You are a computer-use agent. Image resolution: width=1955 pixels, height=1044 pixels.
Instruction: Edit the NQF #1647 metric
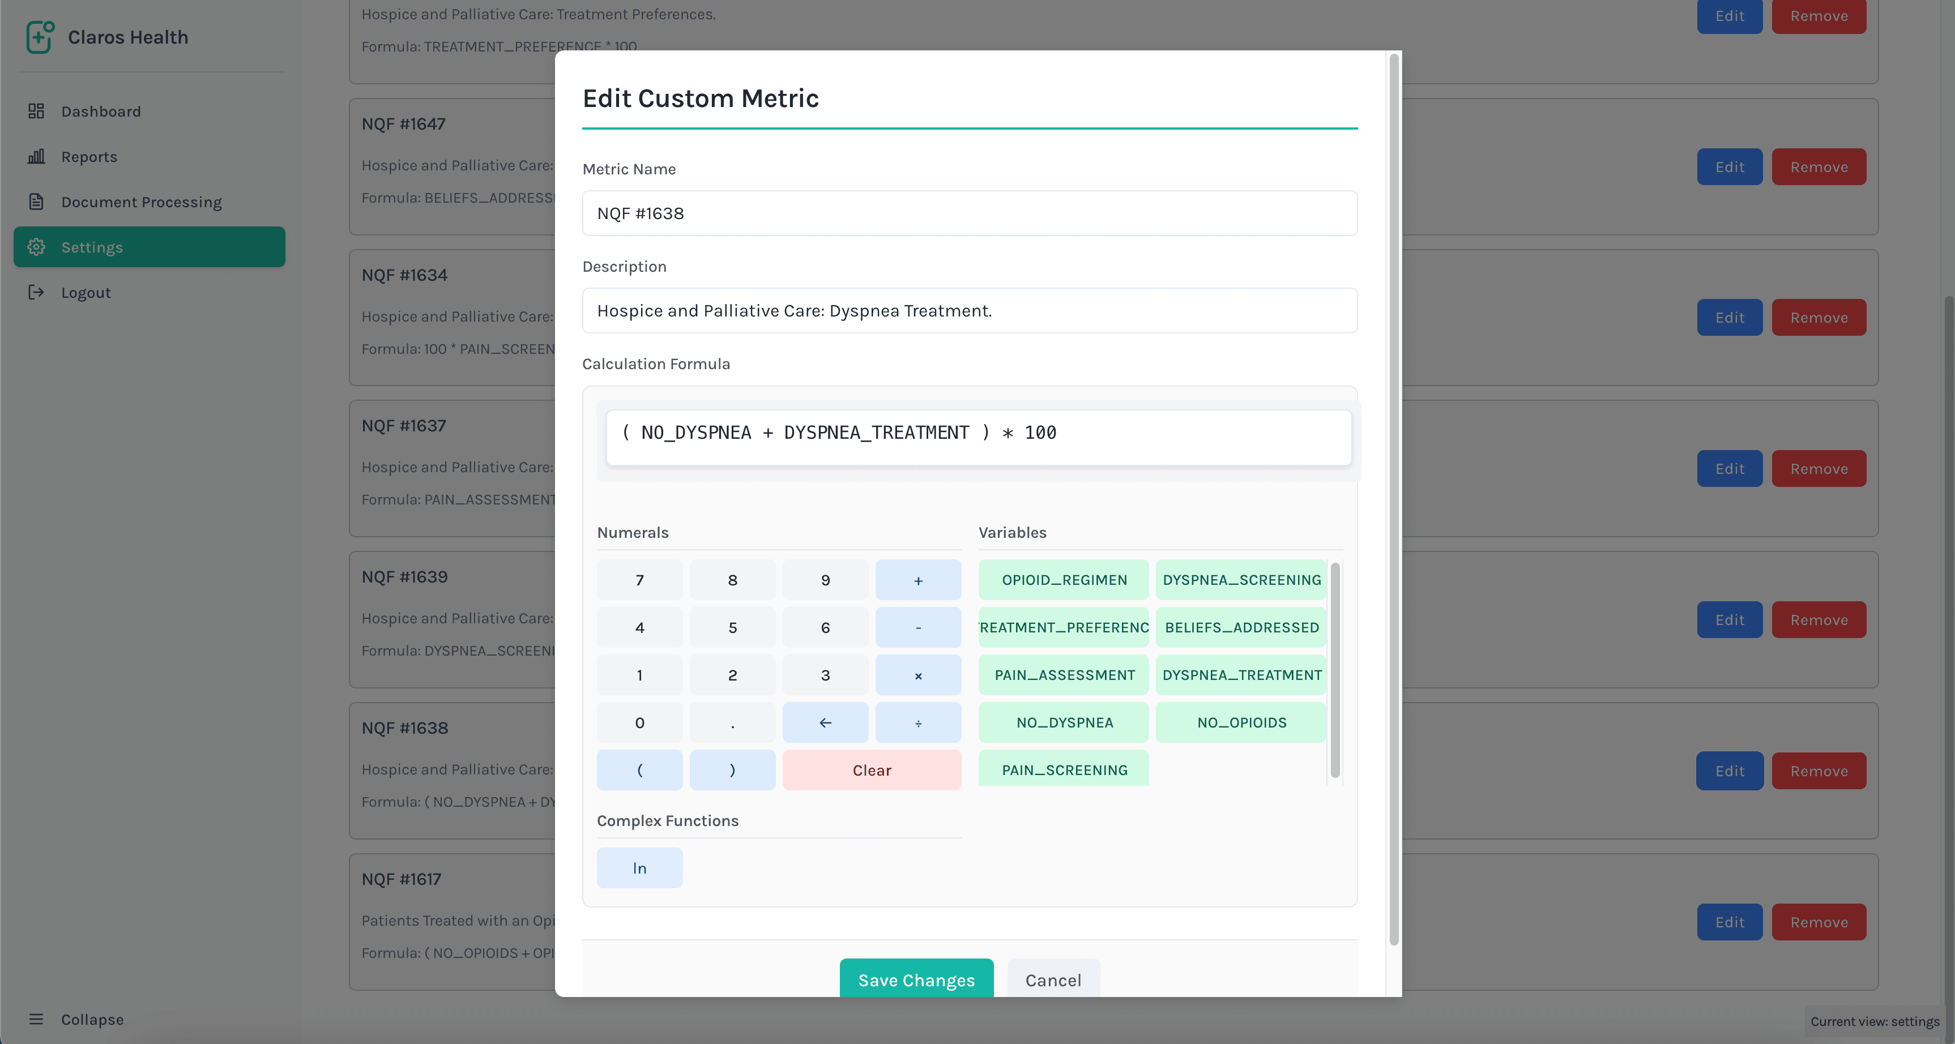coord(1730,167)
